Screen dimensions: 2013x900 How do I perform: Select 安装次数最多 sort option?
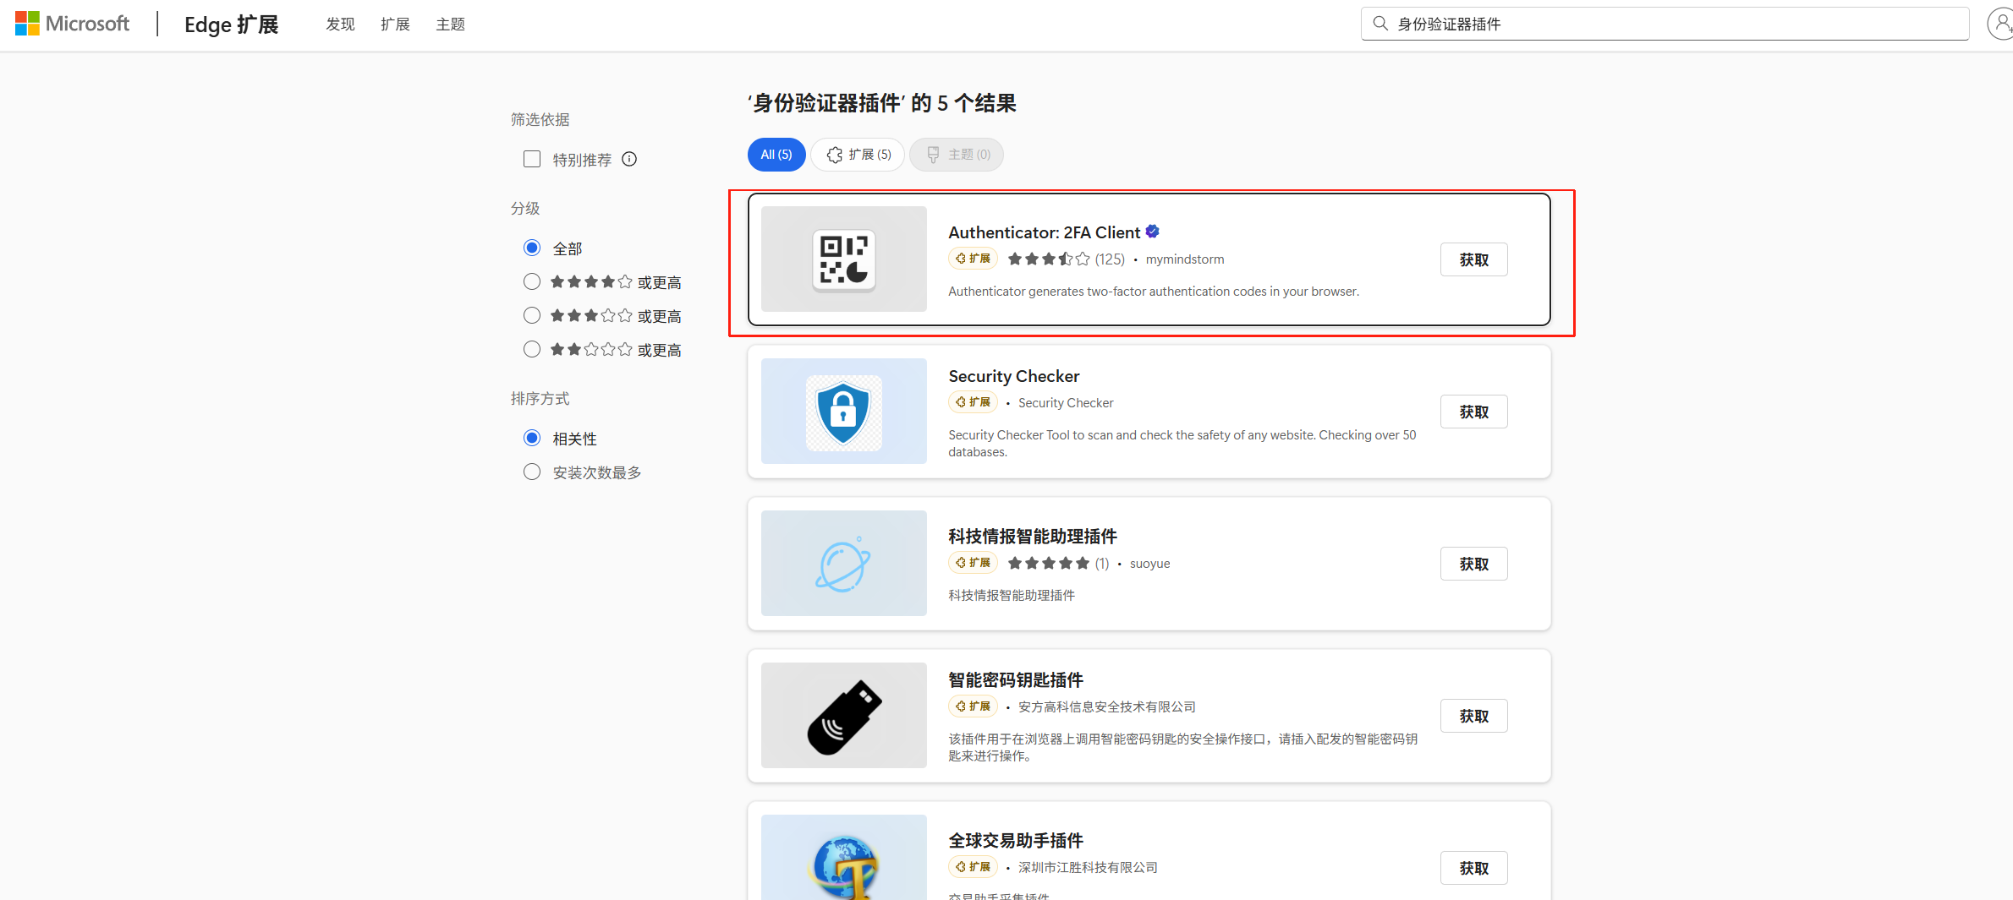click(532, 472)
